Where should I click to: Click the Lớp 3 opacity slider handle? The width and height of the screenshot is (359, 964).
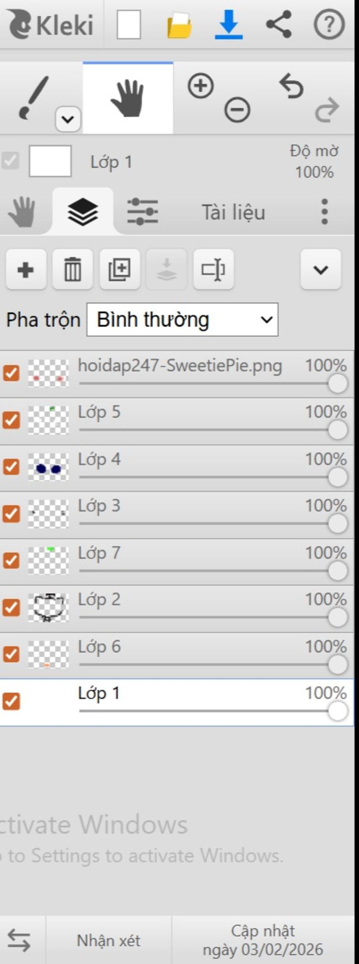337,524
